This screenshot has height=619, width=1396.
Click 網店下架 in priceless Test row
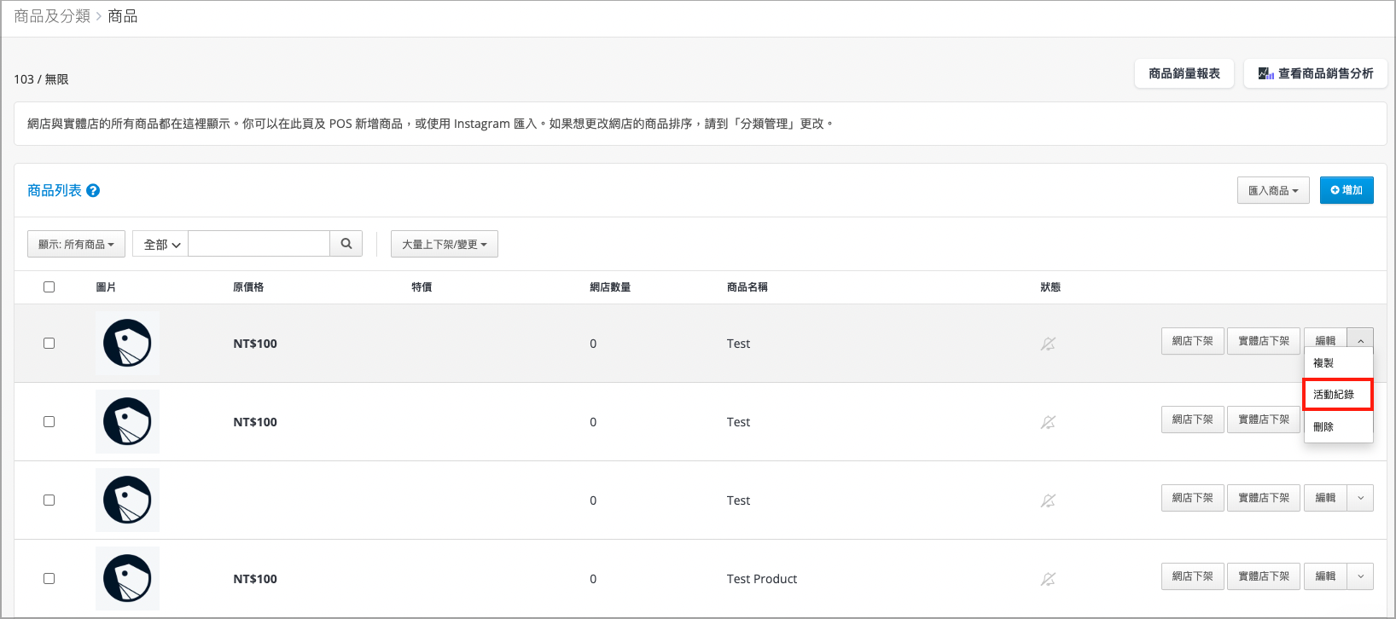(1193, 498)
